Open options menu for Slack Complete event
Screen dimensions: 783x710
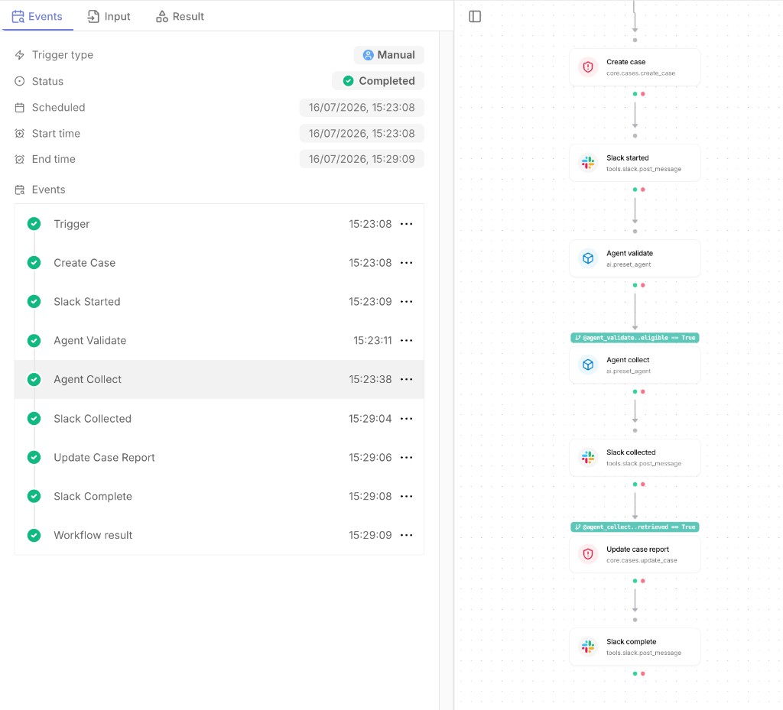coord(407,497)
